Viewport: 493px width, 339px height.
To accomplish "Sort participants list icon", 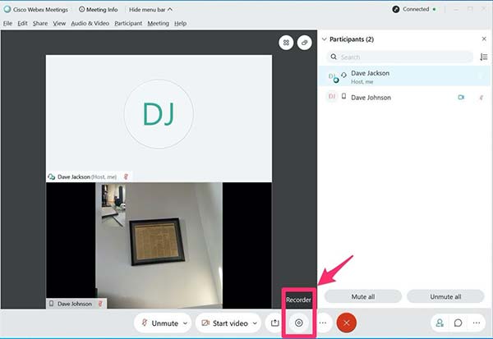I will tap(484, 57).
